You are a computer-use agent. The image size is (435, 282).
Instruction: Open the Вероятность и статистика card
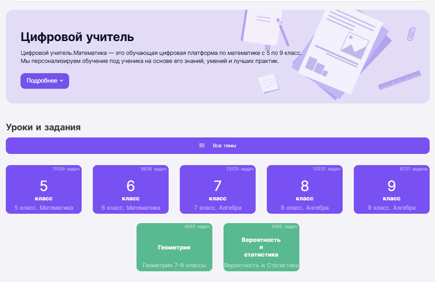(261, 247)
